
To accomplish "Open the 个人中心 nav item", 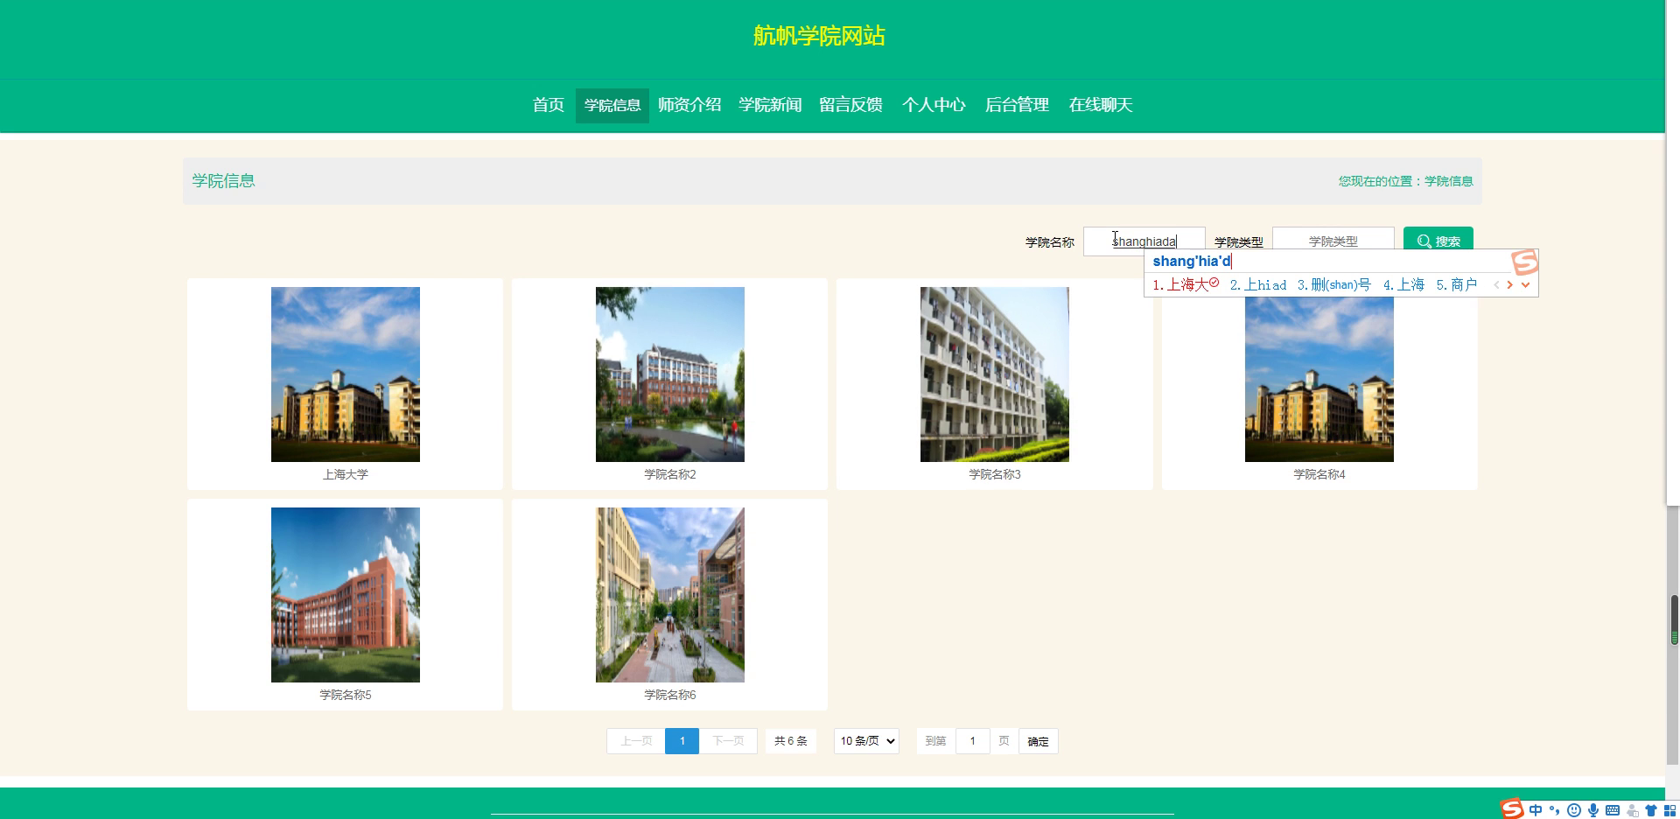I will click(x=934, y=105).
